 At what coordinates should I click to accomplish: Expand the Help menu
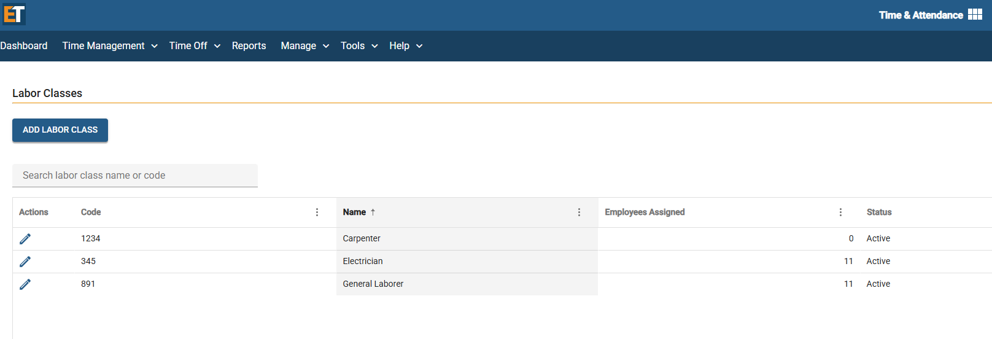tap(406, 46)
